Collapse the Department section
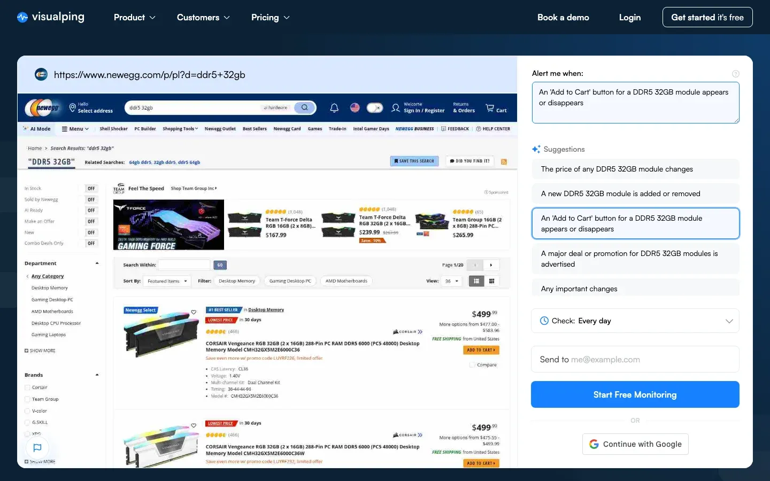 click(97, 263)
